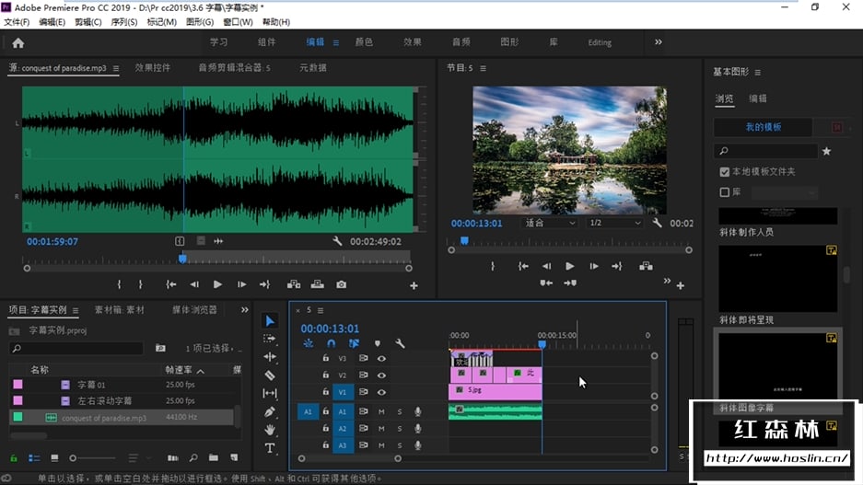Click timeline timecode 00:00:13:01
The image size is (863, 485).
click(330, 329)
